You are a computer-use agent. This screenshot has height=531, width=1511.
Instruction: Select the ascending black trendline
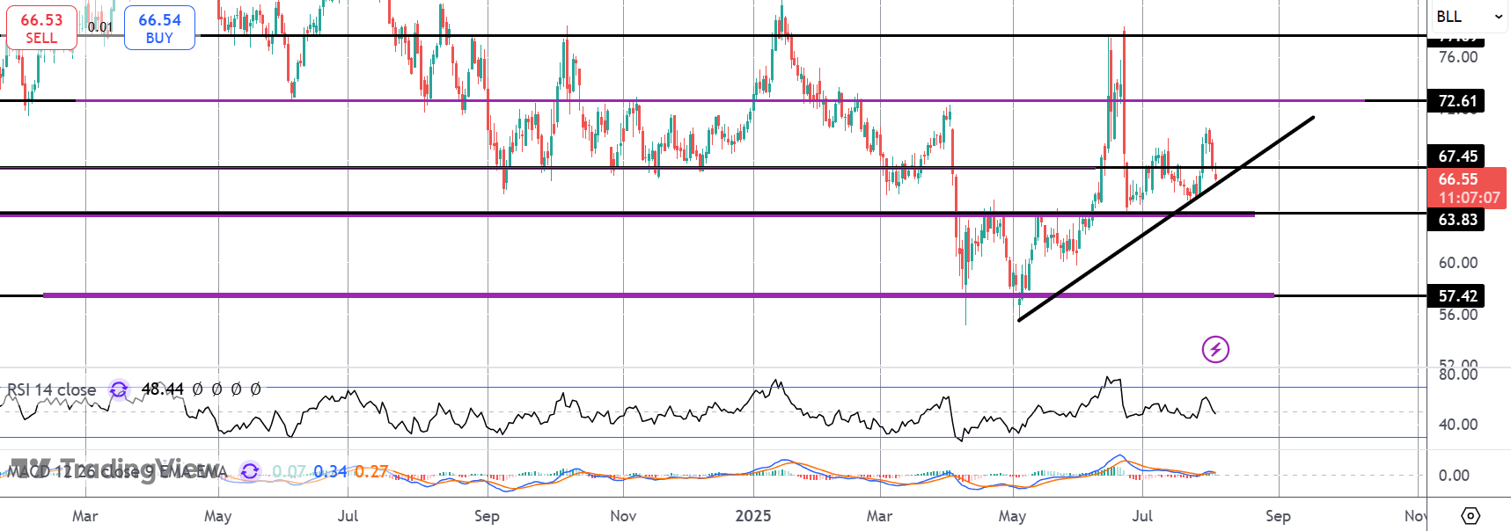tap(1165, 219)
